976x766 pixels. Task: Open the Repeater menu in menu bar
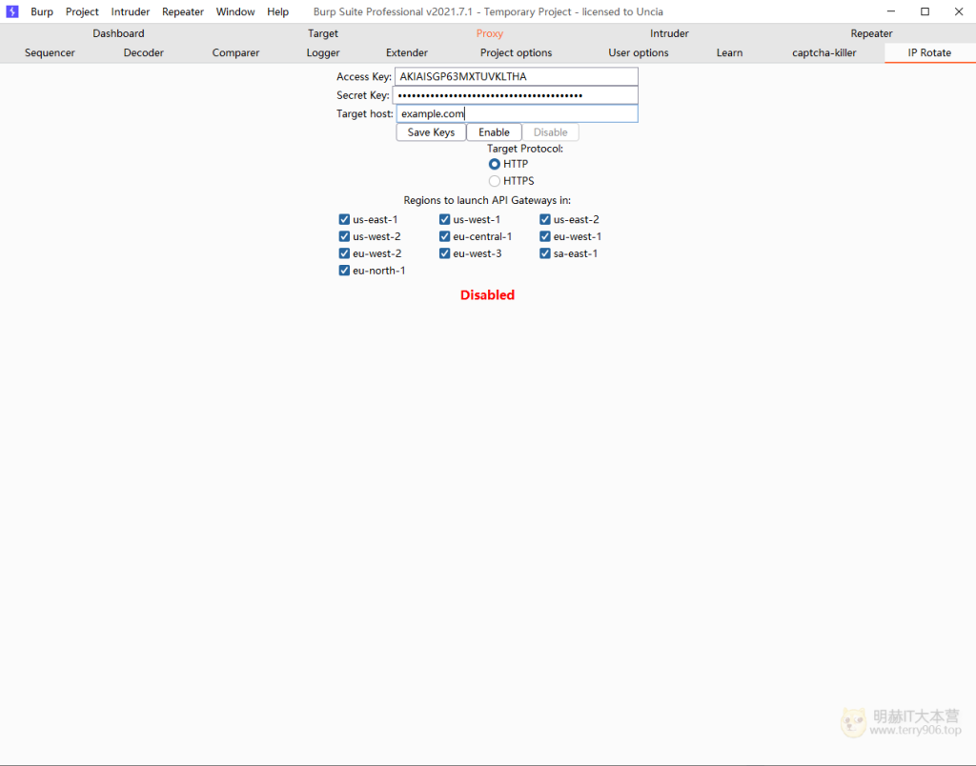click(182, 11)
